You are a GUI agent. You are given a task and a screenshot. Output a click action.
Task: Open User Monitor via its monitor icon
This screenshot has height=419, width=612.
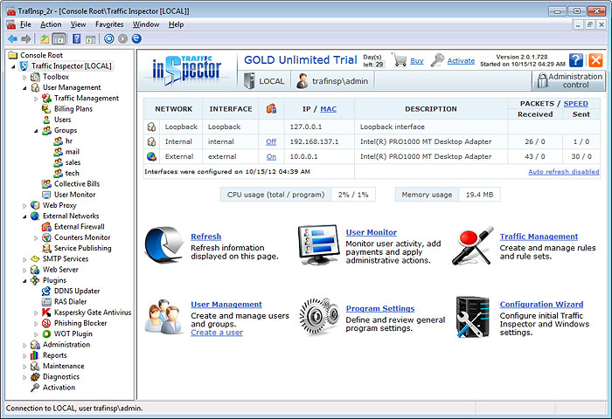(317, 245)
